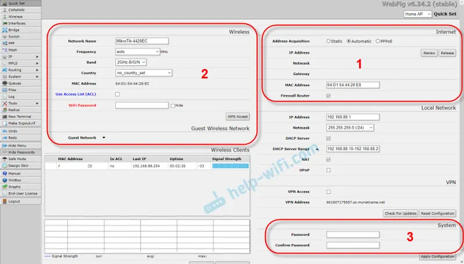464x264 pixels.
Task: Expand the Guest Network section
Action: tap(104, 138)
